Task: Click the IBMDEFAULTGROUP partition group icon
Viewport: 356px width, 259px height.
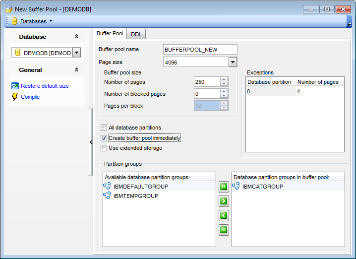Action: pos(107,186)
